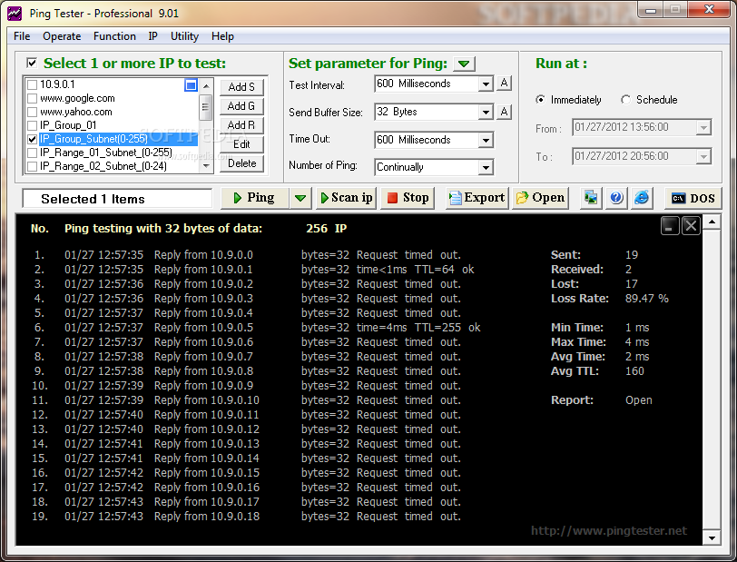Screen dimensions: 737x562
Task: Uncheck IP_Group_Subnet(0-255) checkbox
Action: pyautogui.click(x=33, y=139)
